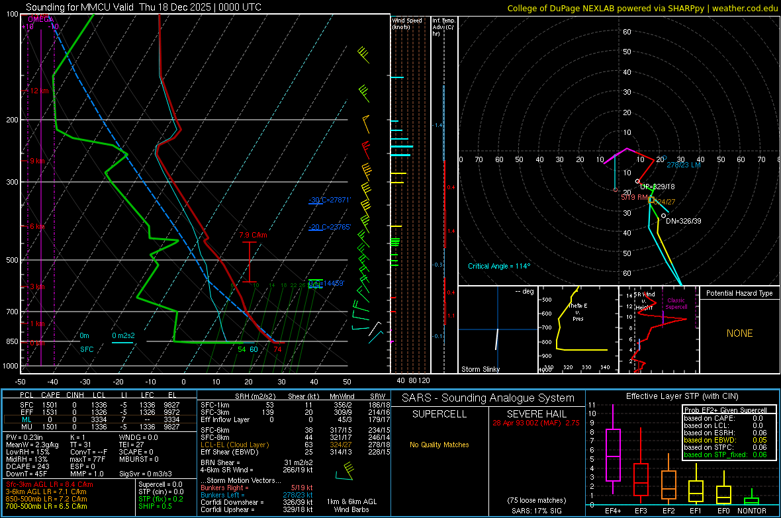Click the 6 km height marker
The width and height of the screenshot is (781, 518).
[38, 226]
